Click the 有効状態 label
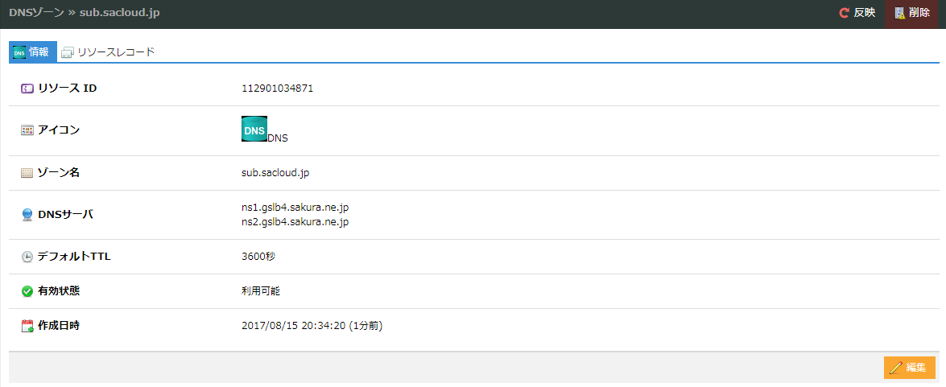 click(59, 290)
